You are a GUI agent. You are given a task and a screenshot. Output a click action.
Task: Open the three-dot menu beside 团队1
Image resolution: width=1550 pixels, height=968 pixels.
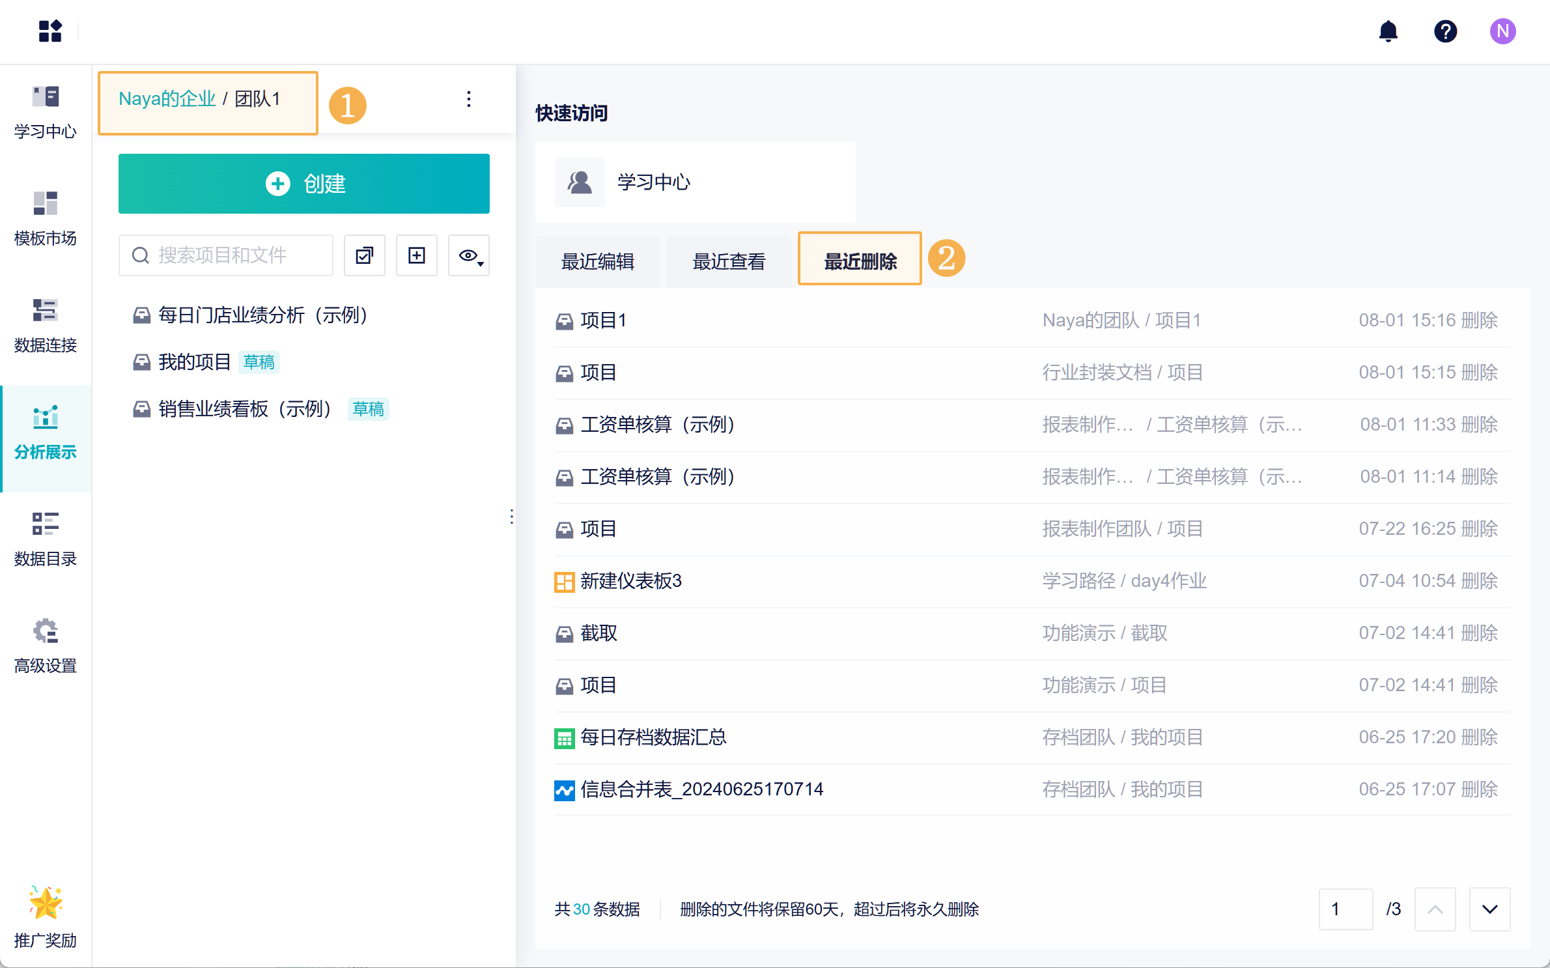(469, 99)
